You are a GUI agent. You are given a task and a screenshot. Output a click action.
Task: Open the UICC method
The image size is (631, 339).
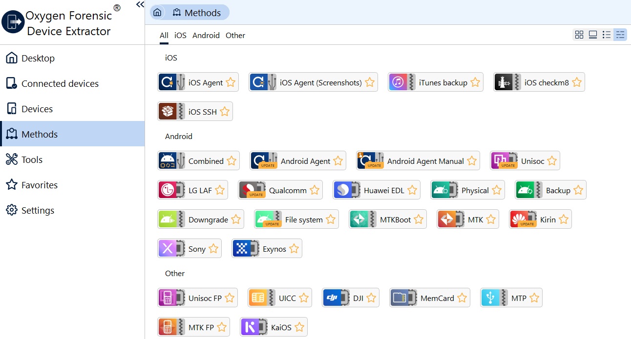click(x=280, y=298)
